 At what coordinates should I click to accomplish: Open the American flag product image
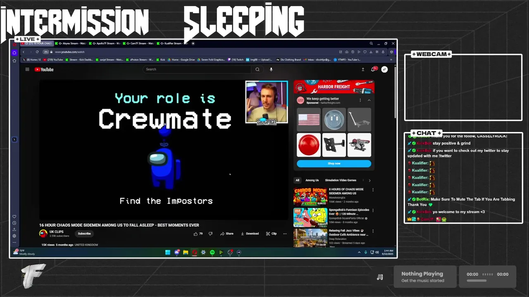(309, 120)
